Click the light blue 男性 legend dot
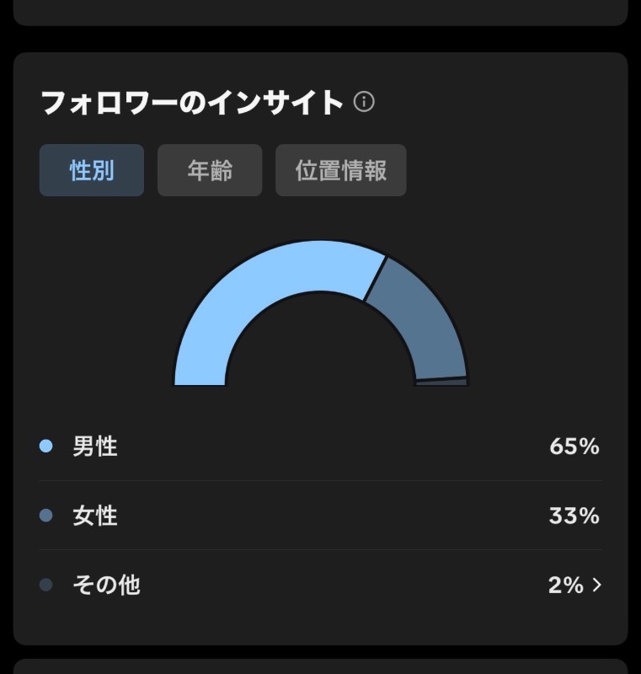This screenshot has width=641, height=674. 46,446
